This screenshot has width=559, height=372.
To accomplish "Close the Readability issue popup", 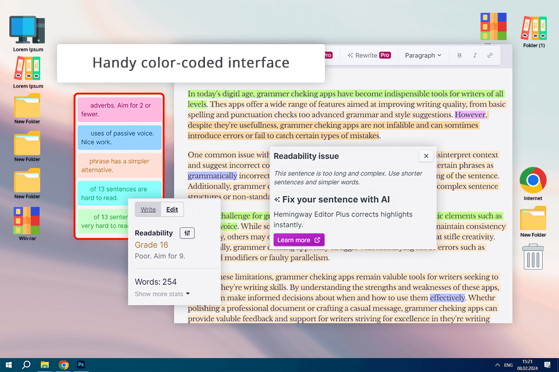I will 426,156.
